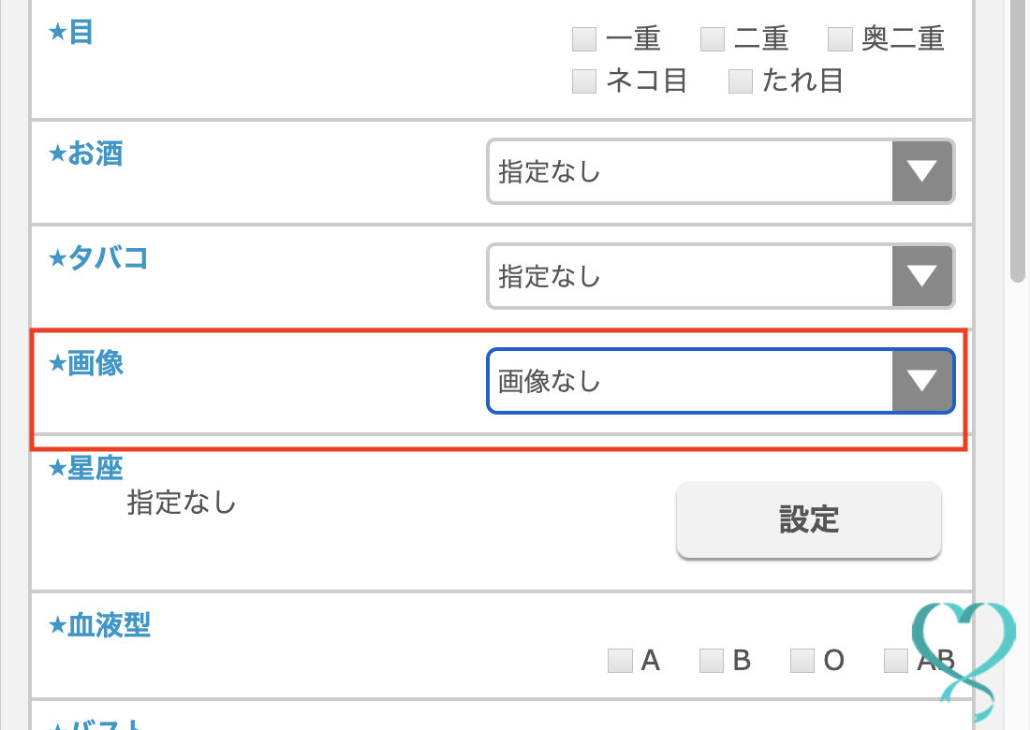This screenshot has width=1030, height=730.
Task: Select blood type A checkbox
Action: tap(620, 660)
